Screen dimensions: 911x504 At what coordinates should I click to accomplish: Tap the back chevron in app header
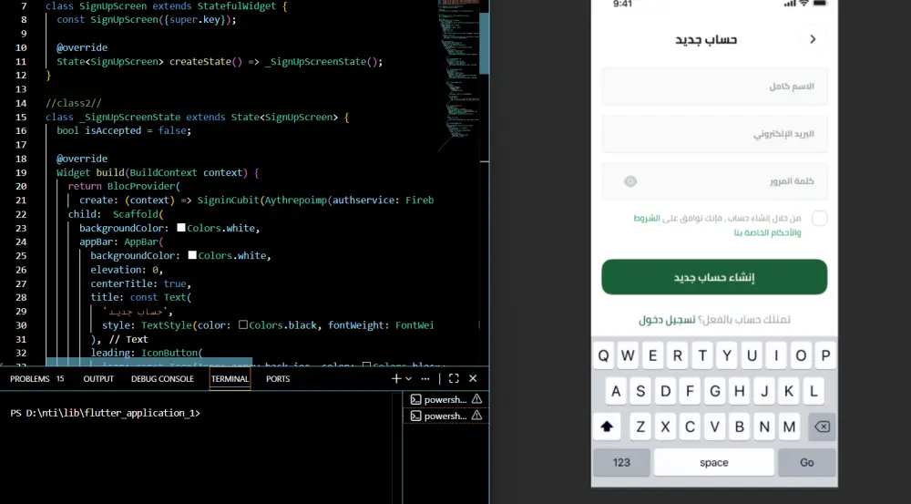coord(813,39)
